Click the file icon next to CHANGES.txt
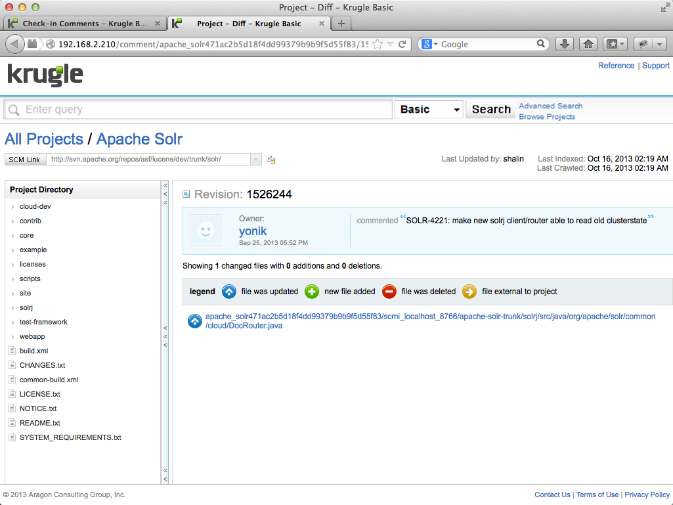Screen dimensions: 673x505 pyautogui.click(x=12, y=365)
